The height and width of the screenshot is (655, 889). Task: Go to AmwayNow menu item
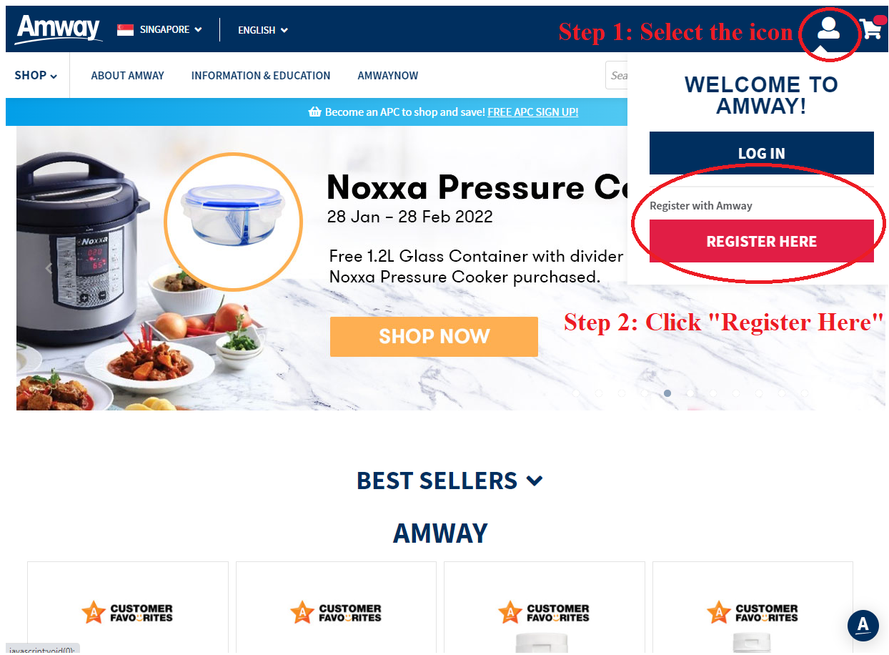[x=387, y=75]
